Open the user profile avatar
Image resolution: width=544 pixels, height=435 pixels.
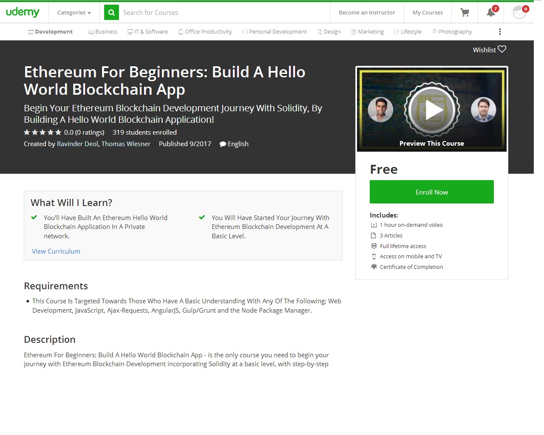[x=519, y=12]
